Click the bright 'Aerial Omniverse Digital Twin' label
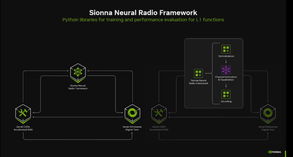Screen dimensions: 293x157 (132, 128)
